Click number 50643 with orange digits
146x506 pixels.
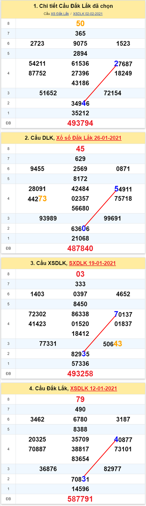[113, 344]
